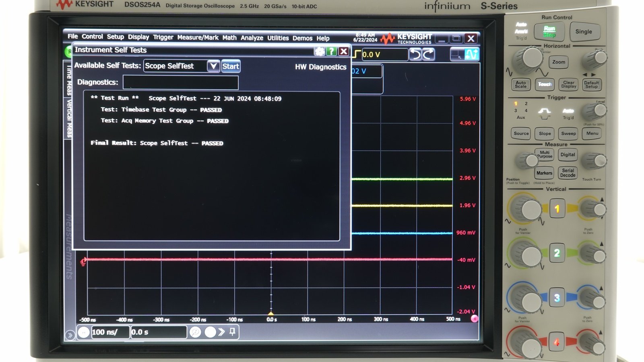Click the front-panel Default Setup key
Image resolution: width=644 pixels, height=362 pixels.
592,84
